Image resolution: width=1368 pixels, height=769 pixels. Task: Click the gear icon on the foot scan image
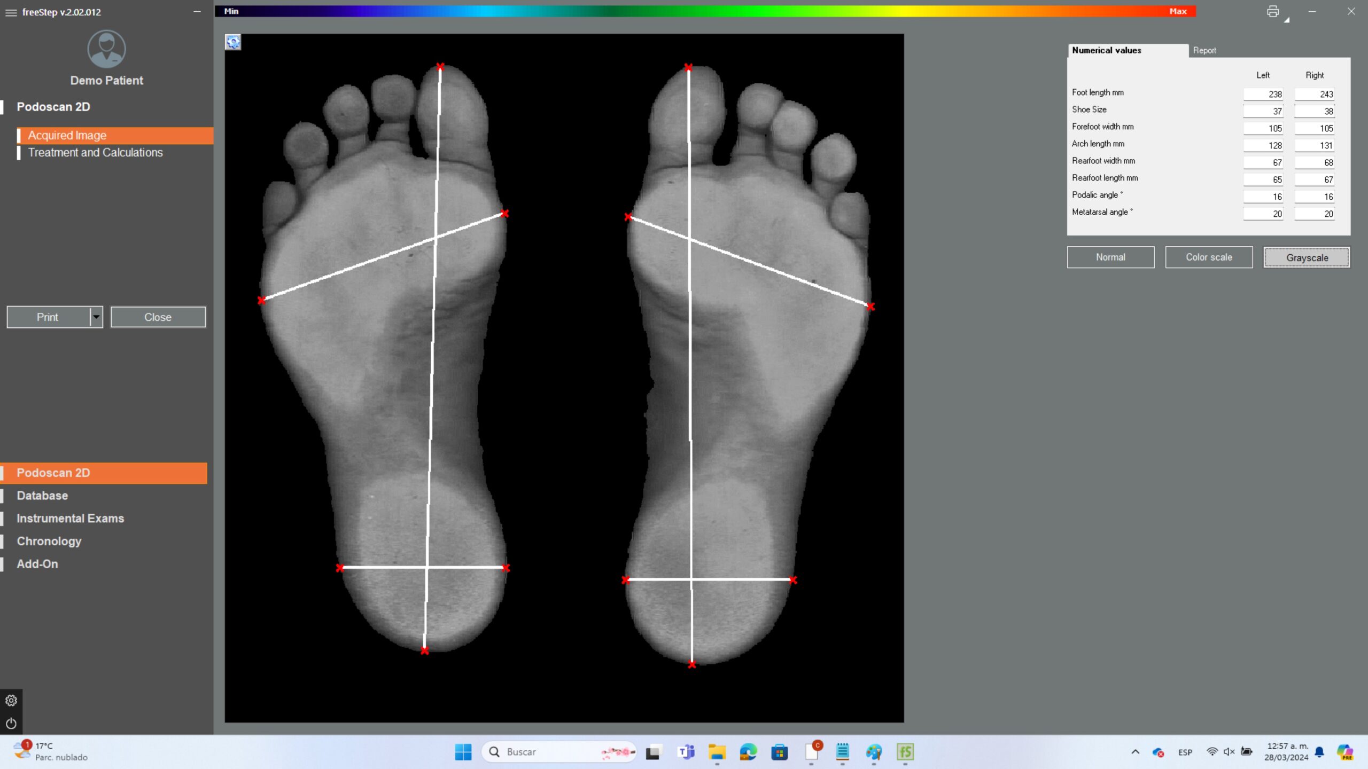click(232, 42)
